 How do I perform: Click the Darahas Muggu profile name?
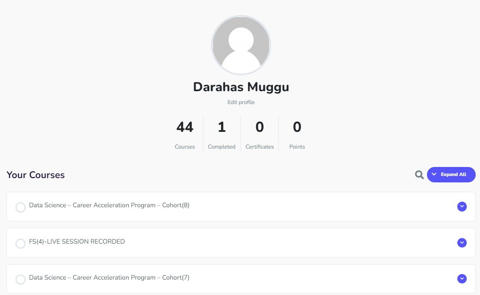point(241,87)
